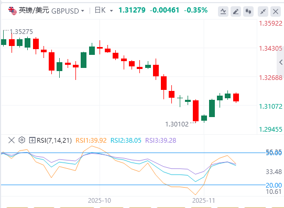
Task: Click the 1.30102 low price marker
Action: pos(177,124)
